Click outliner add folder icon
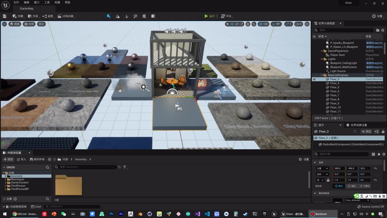The width and height of the screenshot is (387, 218). pos(378,30)
